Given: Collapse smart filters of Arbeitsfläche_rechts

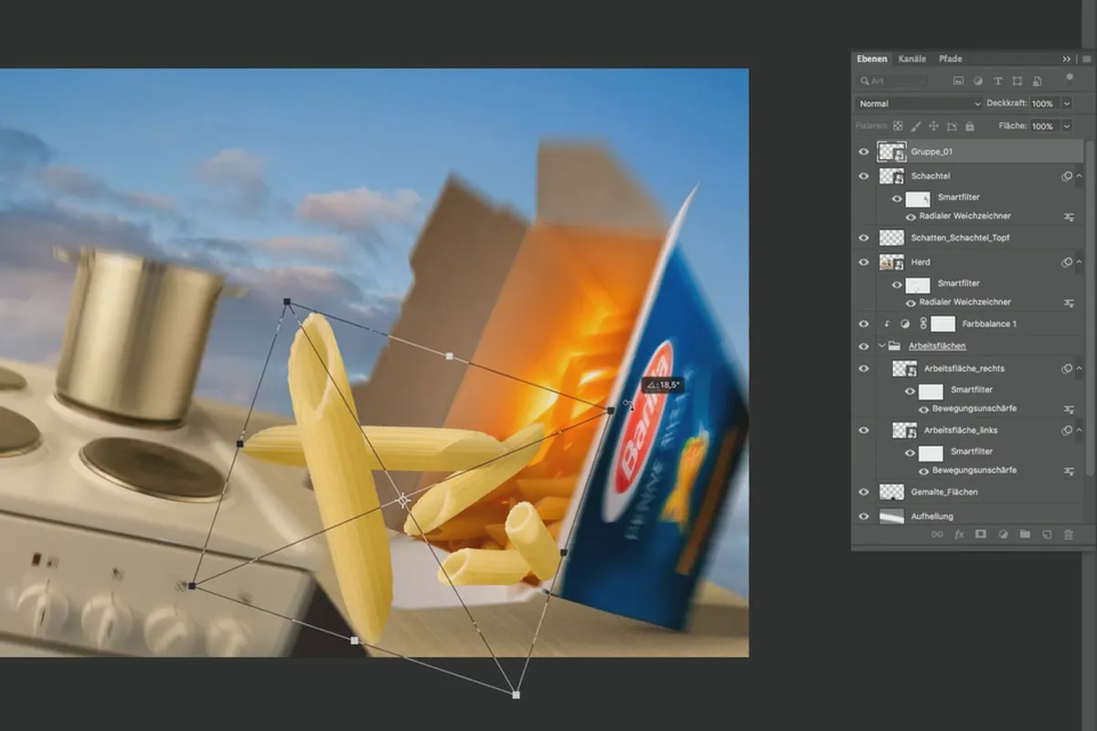Looking at the screenshot, I should [1079, 368].
